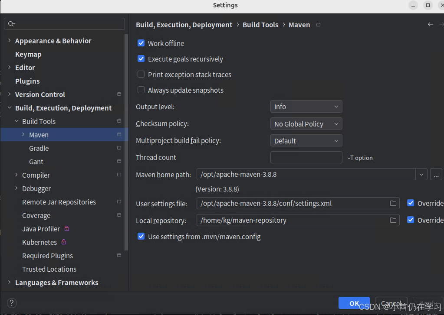Click the OK button

[354, 303]
